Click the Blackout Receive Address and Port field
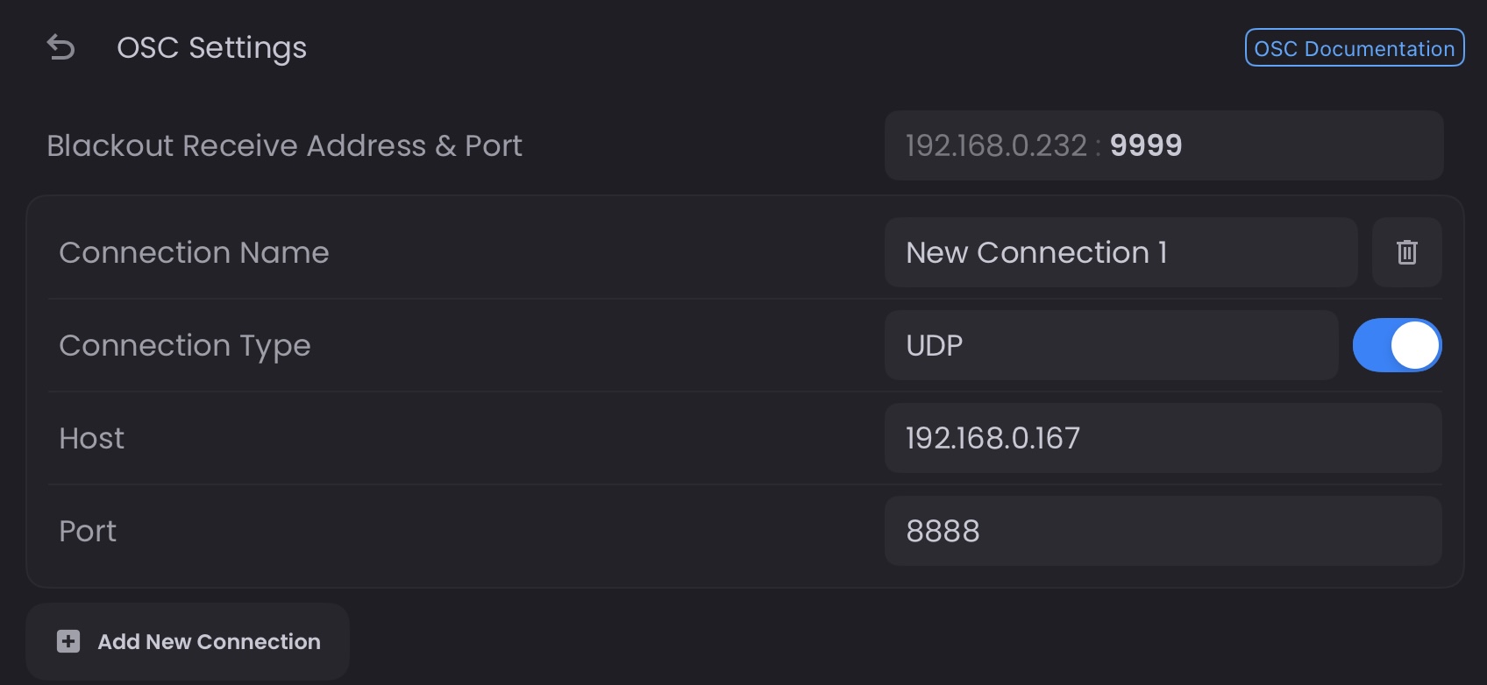The height and width of the screenshot is (685, 1487). [x=1163, y=145]
